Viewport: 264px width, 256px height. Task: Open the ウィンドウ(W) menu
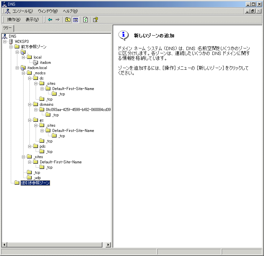point(48,11)
